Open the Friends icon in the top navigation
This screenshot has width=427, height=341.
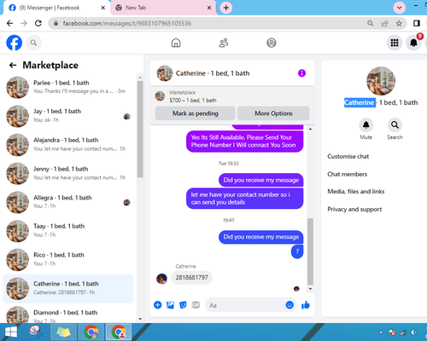pyautogui.click(x=224, y=43)
